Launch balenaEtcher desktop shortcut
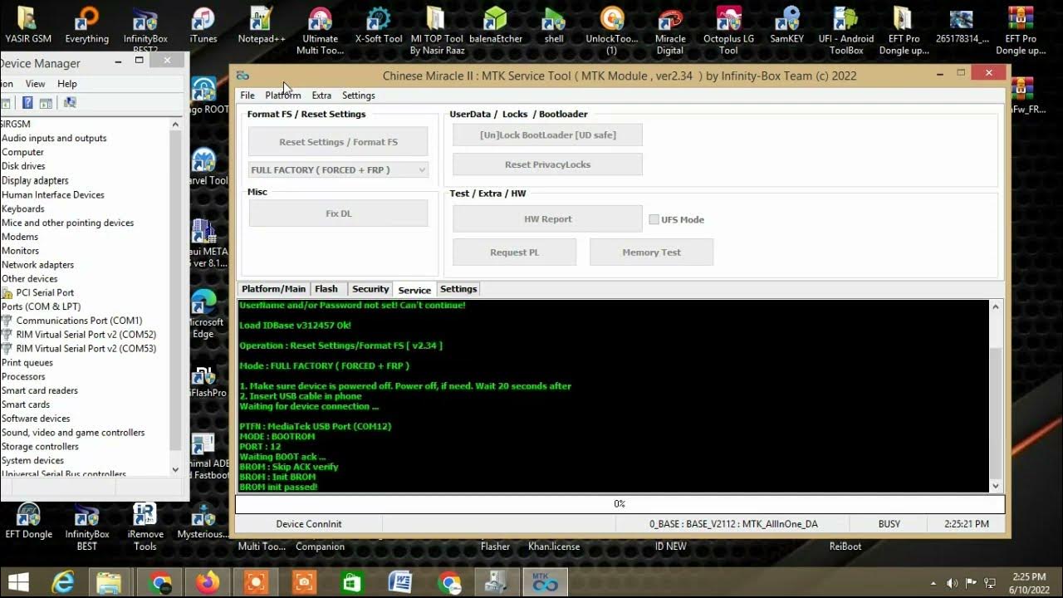The image size is (1063, 598). coord(495,25)
